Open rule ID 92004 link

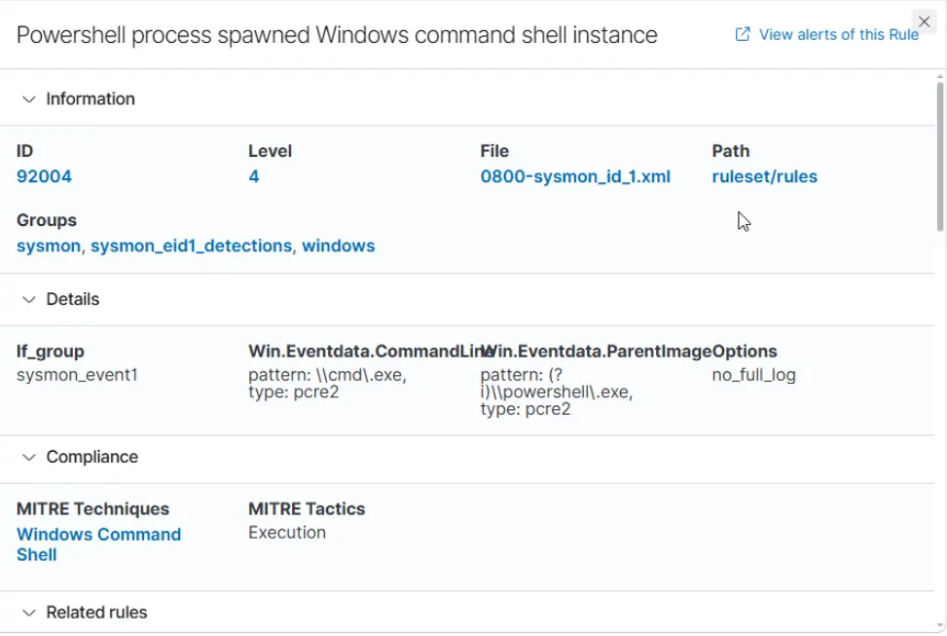click(44, 176)
